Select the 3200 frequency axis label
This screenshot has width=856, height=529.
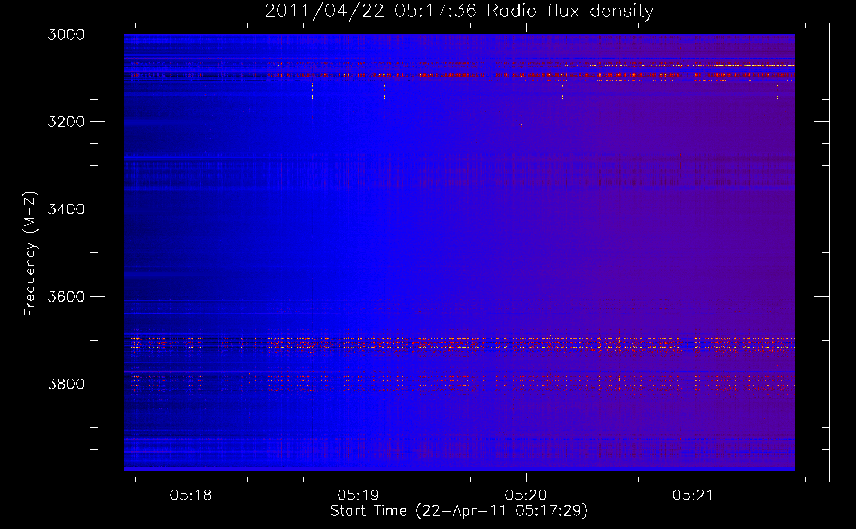point(66,122)
